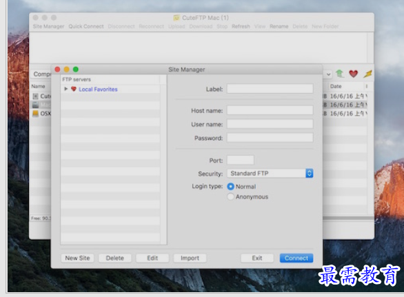Click Disconnect in CuteFTP toolbar
404x297 pixels.
[x=121, y=26]
